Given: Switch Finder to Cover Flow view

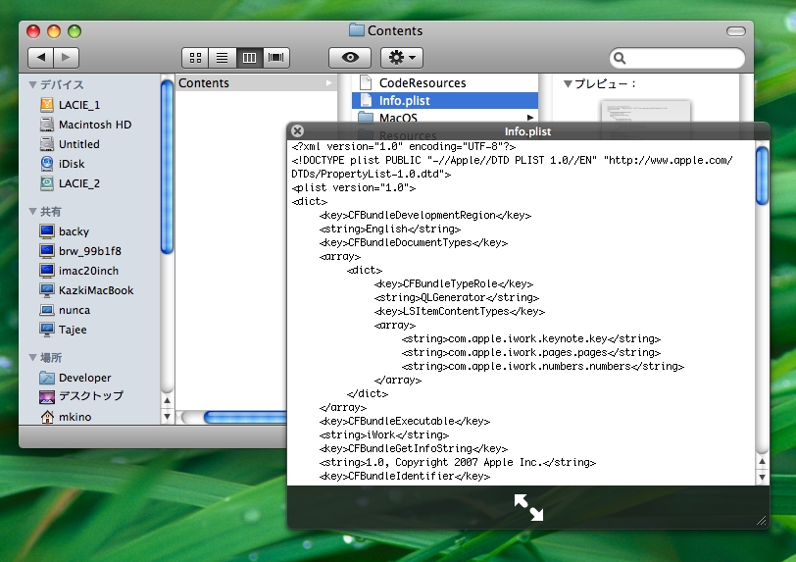Looking at the screenshot, I should pos(276,58).
